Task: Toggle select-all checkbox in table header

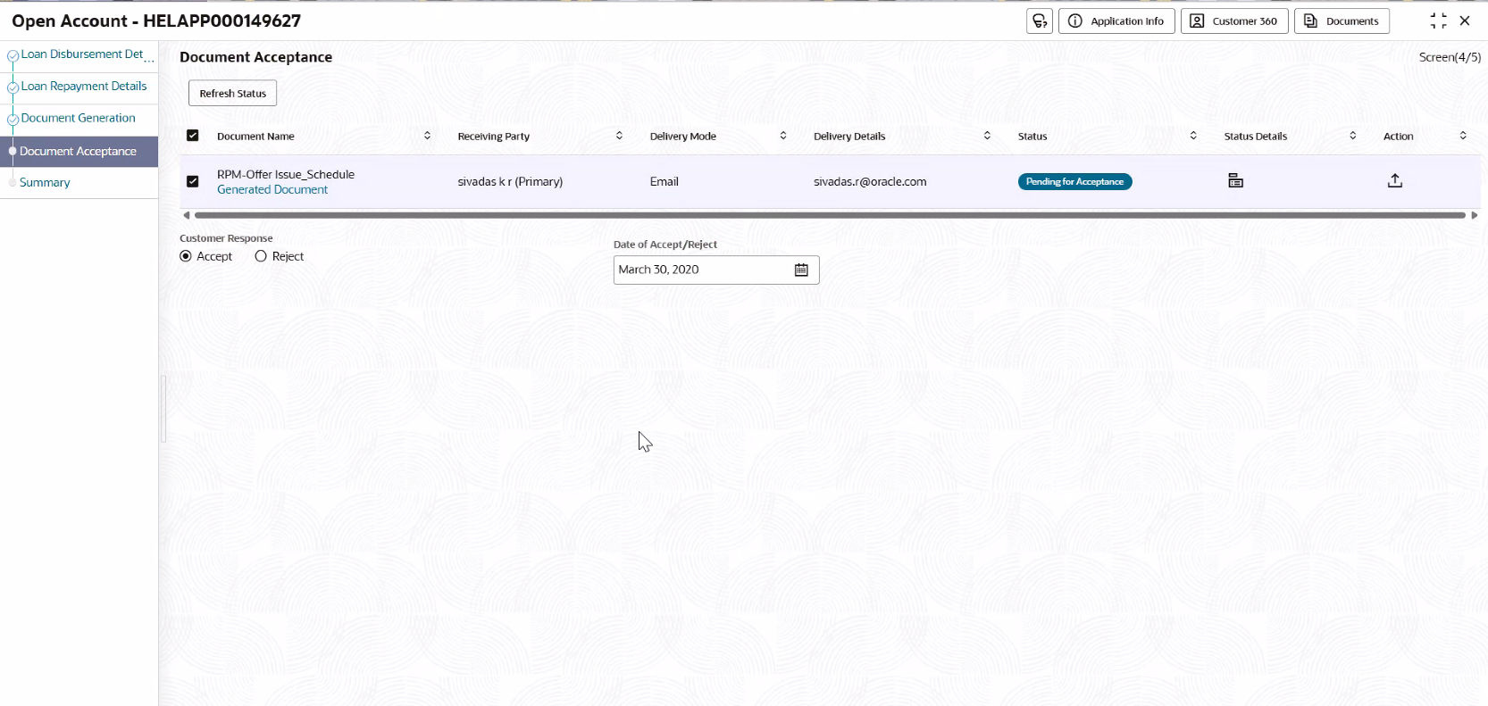Action: (192, 136)
